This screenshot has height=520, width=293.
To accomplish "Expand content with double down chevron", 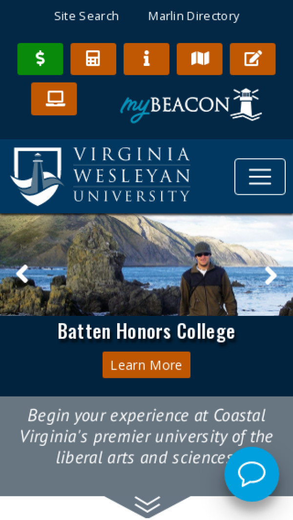I will (x=147, y=504).
